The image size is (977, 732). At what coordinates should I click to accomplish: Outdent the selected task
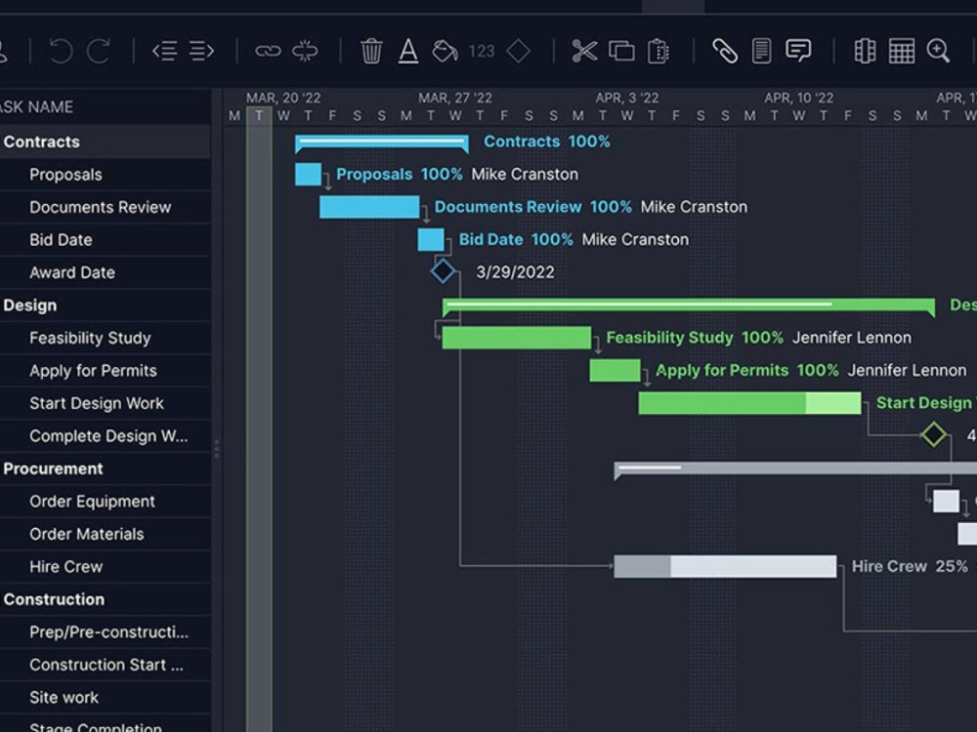[164, 51]
